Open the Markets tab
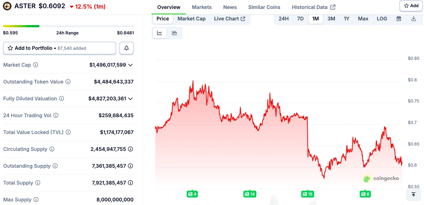The height and width of the screenshot is (205, 424). [x=202, y=7]
